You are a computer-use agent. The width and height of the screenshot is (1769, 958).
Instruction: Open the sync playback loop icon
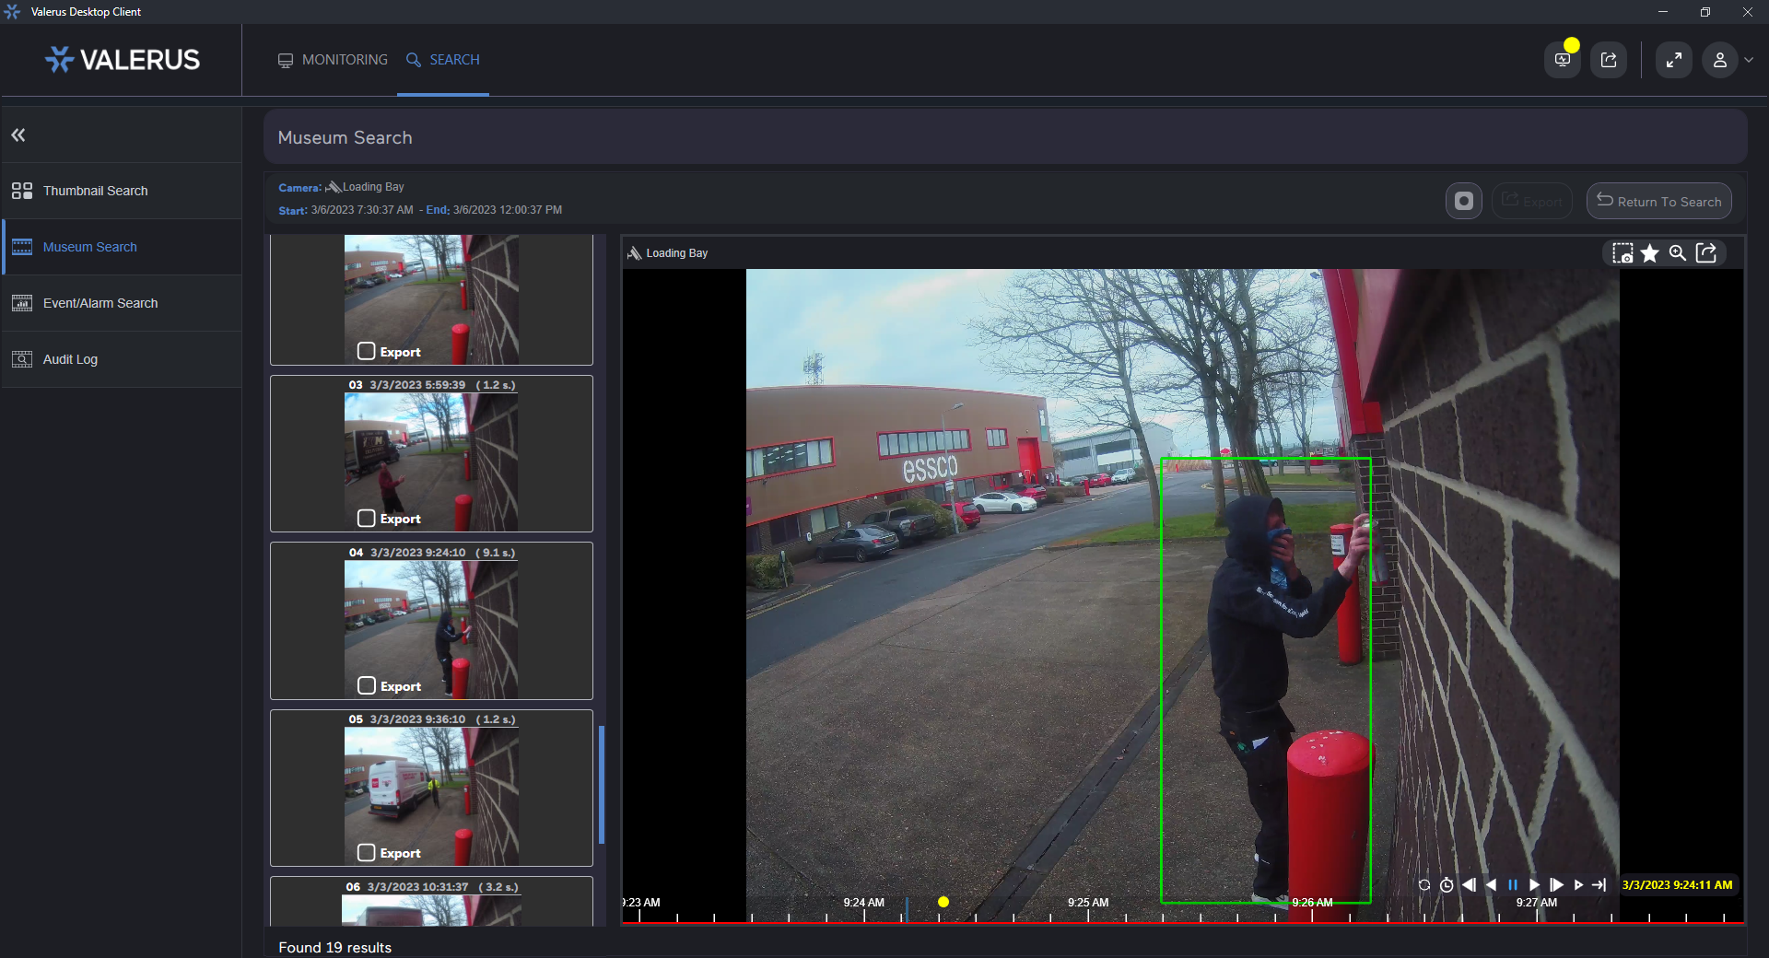tap(1424, 885)
